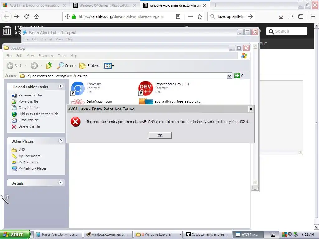Open Notepad File menu
The image size is (319, 239).
coord(26,39)
